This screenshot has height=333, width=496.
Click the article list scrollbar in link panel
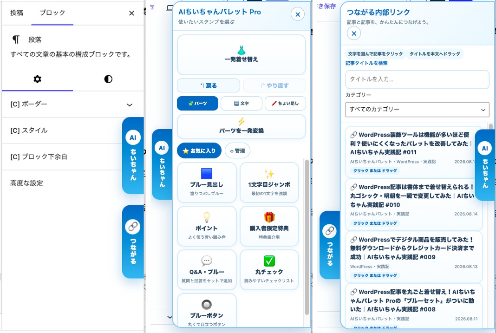[x=491, y=127]
